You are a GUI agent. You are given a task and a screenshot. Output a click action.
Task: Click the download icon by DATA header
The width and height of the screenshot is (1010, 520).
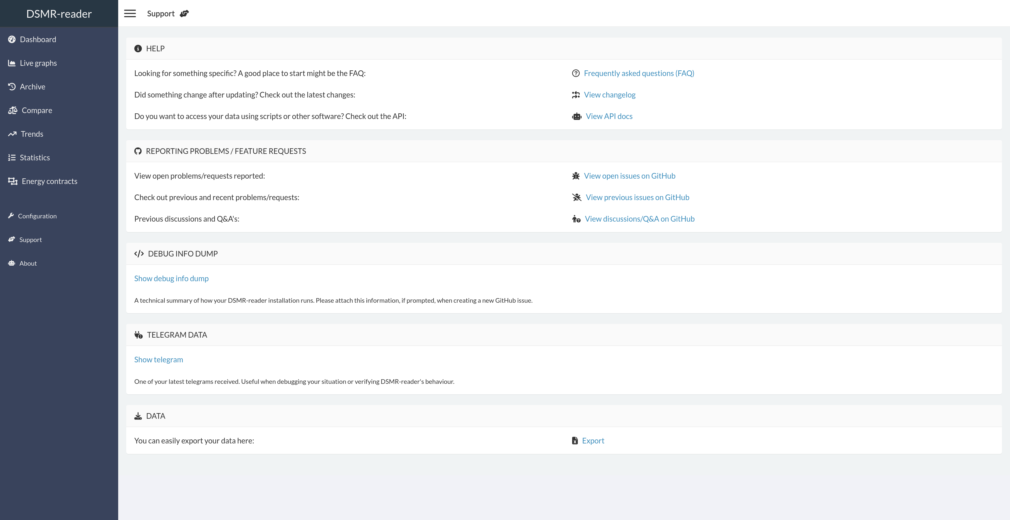138,416
